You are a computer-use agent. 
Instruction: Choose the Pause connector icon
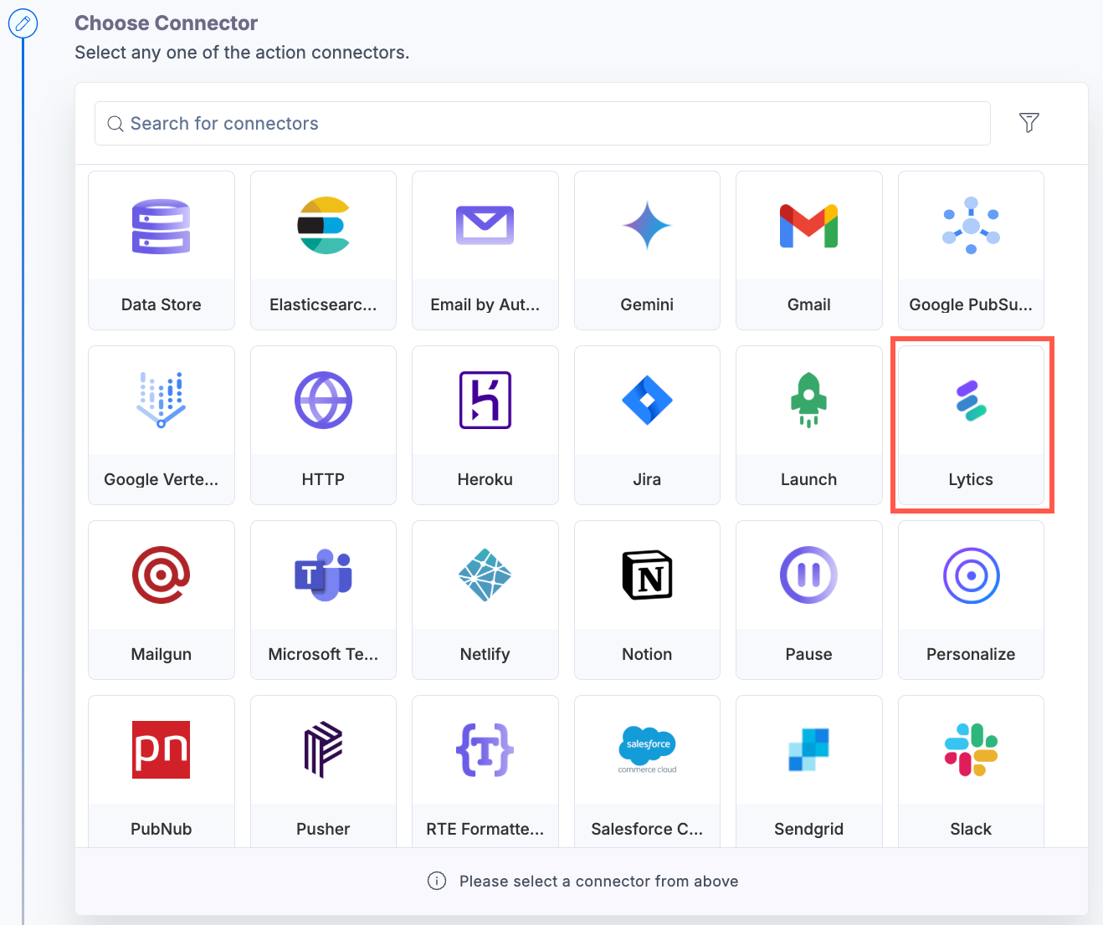click(x=809, y=575)
